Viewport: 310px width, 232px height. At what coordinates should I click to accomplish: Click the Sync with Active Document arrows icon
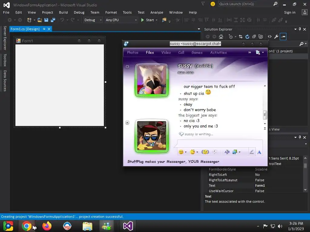pos(241,37)
